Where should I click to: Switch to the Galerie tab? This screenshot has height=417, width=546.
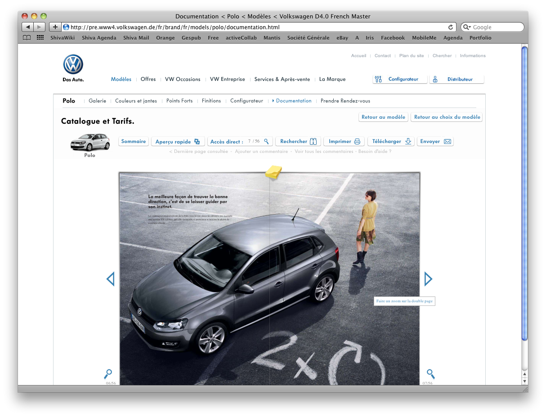pos(98,101)
